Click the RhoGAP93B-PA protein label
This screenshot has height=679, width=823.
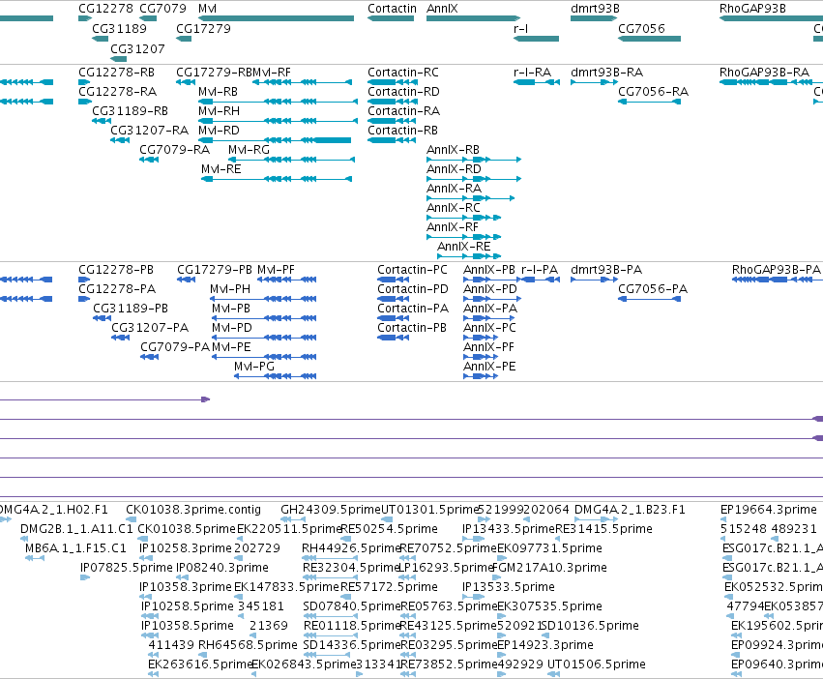coord(777,270)
